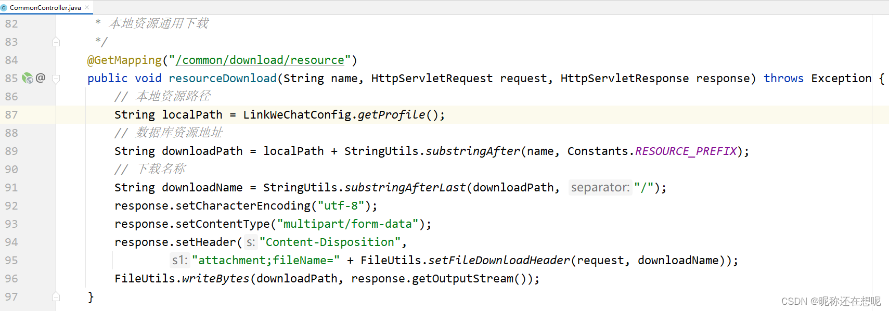Click the downloadName variable declaration on line 91
The width and height of the screenshot is (889, 311).
click(202, 188)
